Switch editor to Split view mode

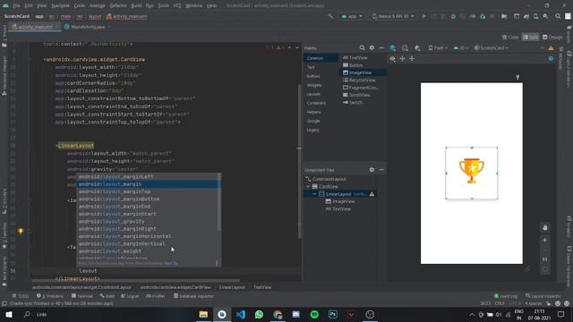[531, 38]
